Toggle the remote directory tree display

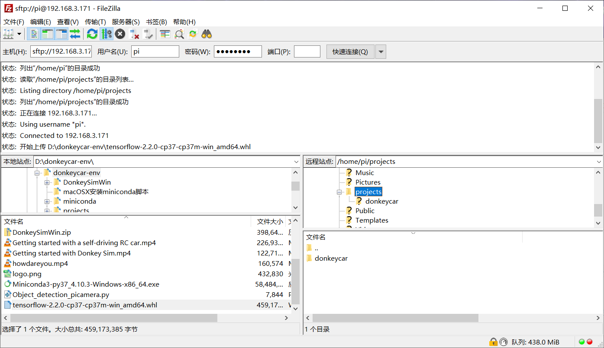(61, 34)
